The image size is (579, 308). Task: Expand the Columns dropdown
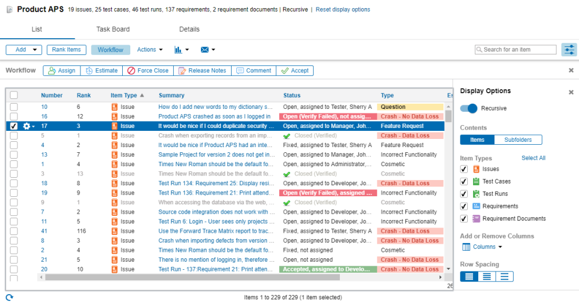(x=482, y=247)
